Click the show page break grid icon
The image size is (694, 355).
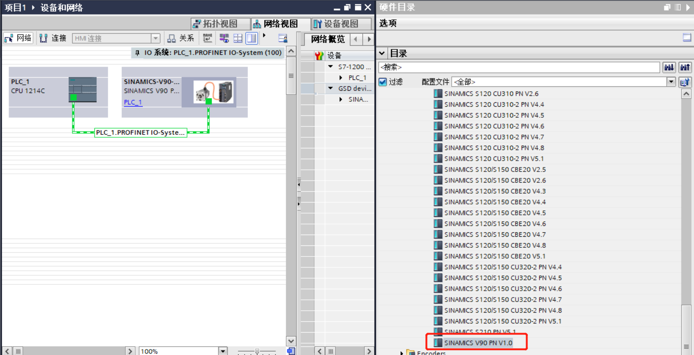pyautogui.click(x=238, y=38)
